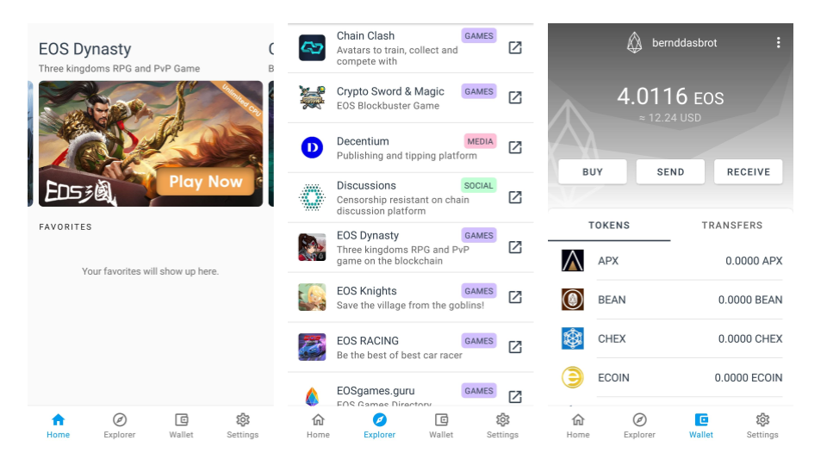
Task: Select the CHEX token icon
Action: click(573, 338)
